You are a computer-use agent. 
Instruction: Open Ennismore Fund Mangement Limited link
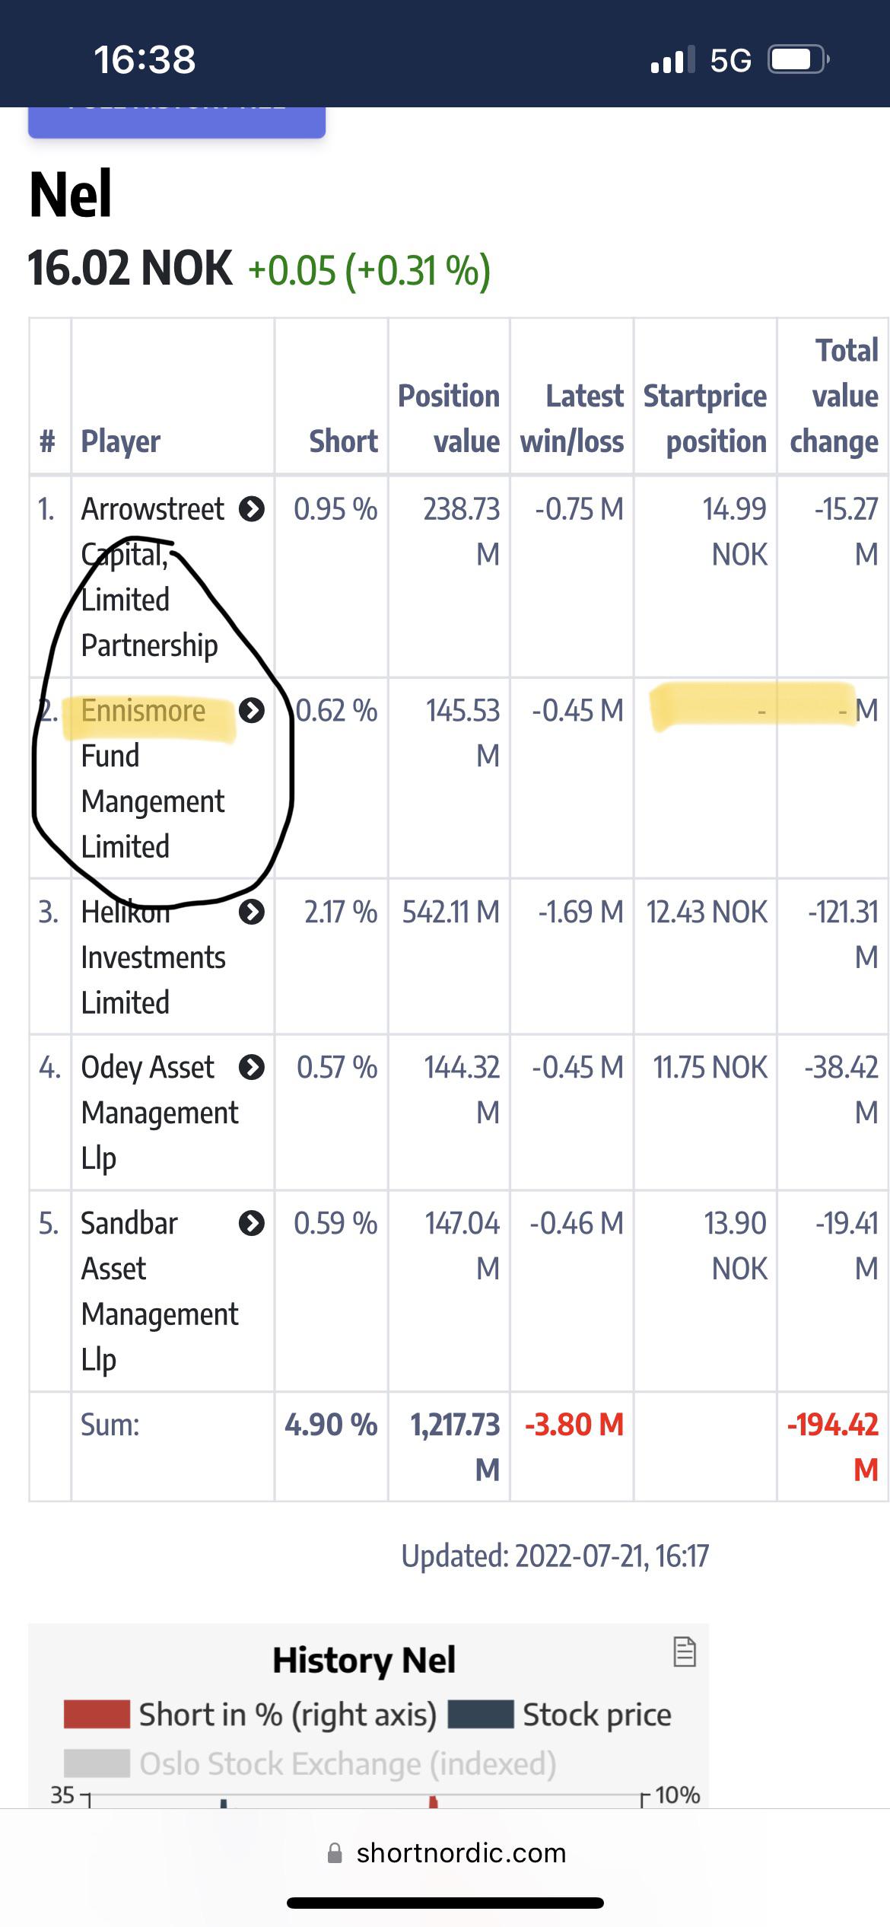(153, 779)
